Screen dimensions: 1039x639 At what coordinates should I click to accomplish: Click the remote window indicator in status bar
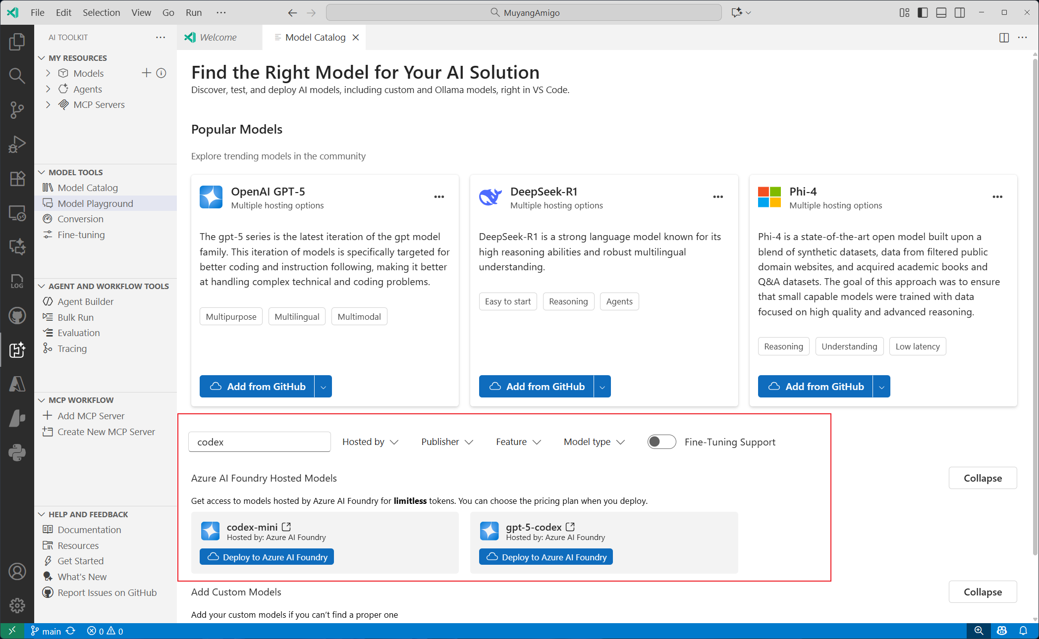tap(12, 631)
